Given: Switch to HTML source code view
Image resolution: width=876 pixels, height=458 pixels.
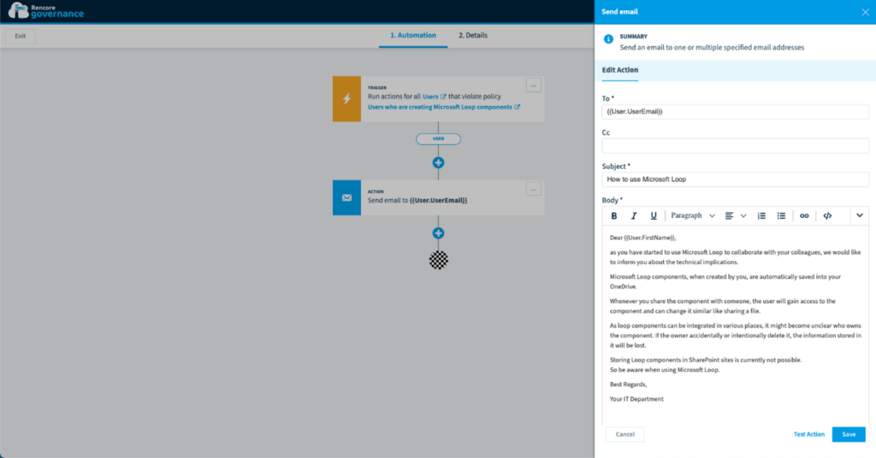Looking at the screenshot, I should [x=827, y=216].
